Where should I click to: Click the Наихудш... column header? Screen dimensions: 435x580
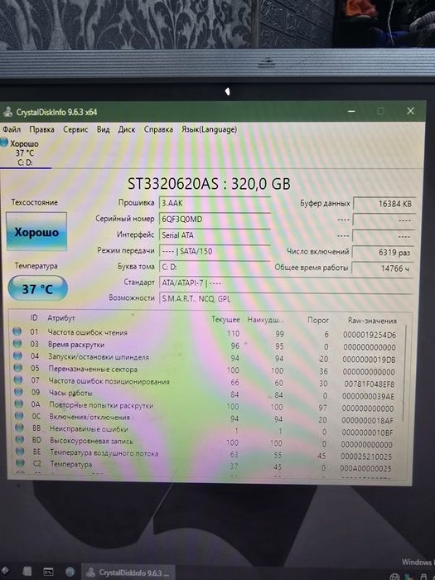pos(266,320)
